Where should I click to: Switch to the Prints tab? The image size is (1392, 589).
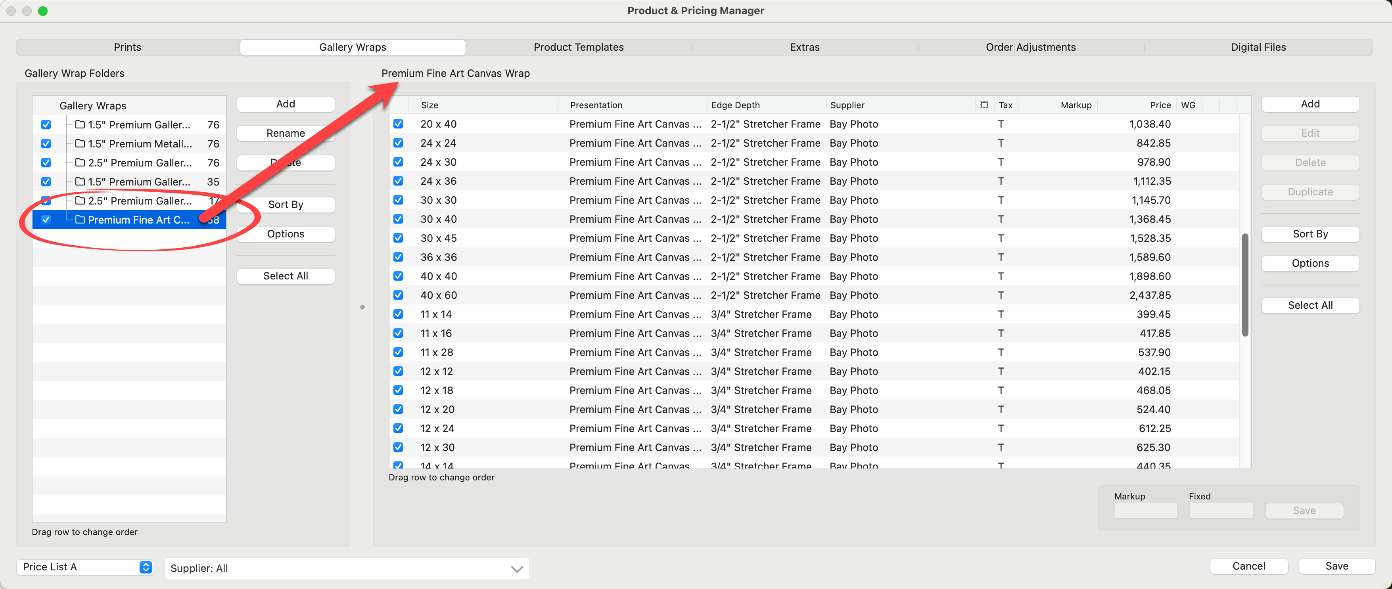point(128,47)
